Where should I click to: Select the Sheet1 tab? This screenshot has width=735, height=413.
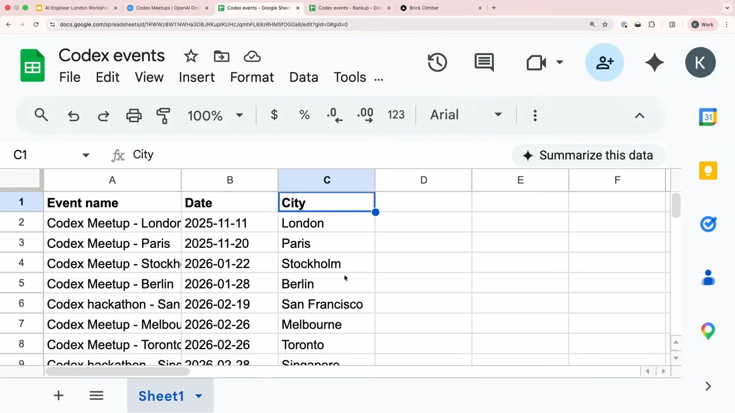(x=170, y=396)
